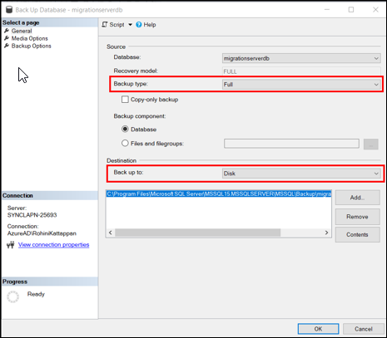The height and width of the screenshot is (338, 387).
Task: Click the Script icon in toolbar
Action: tap(105, 25)
